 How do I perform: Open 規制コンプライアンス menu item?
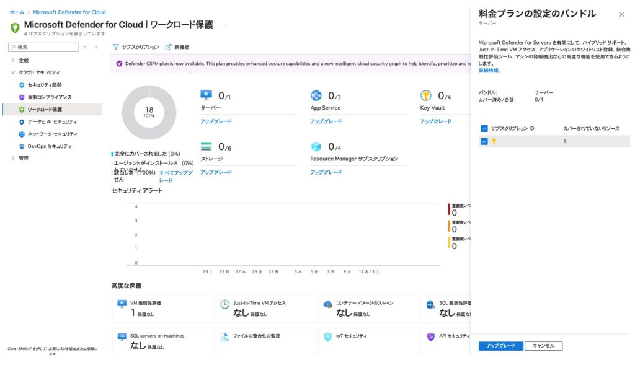[49, 97]
